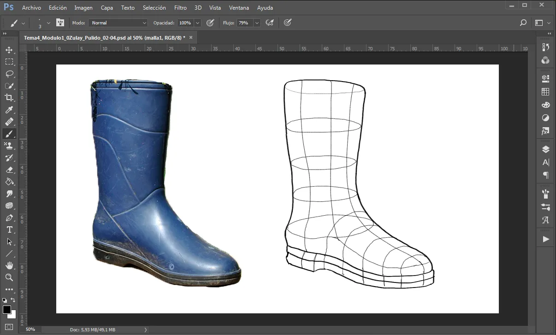Open the Swatches grid panel icon
This screenshot has width=556, height=335.
[x=546, y=92]
